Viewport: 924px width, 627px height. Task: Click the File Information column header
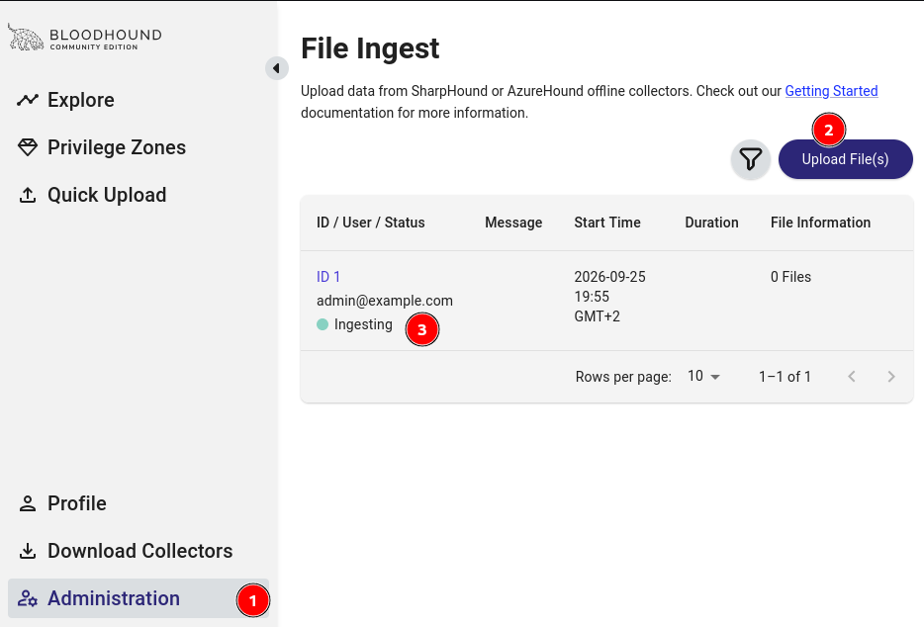820,223
